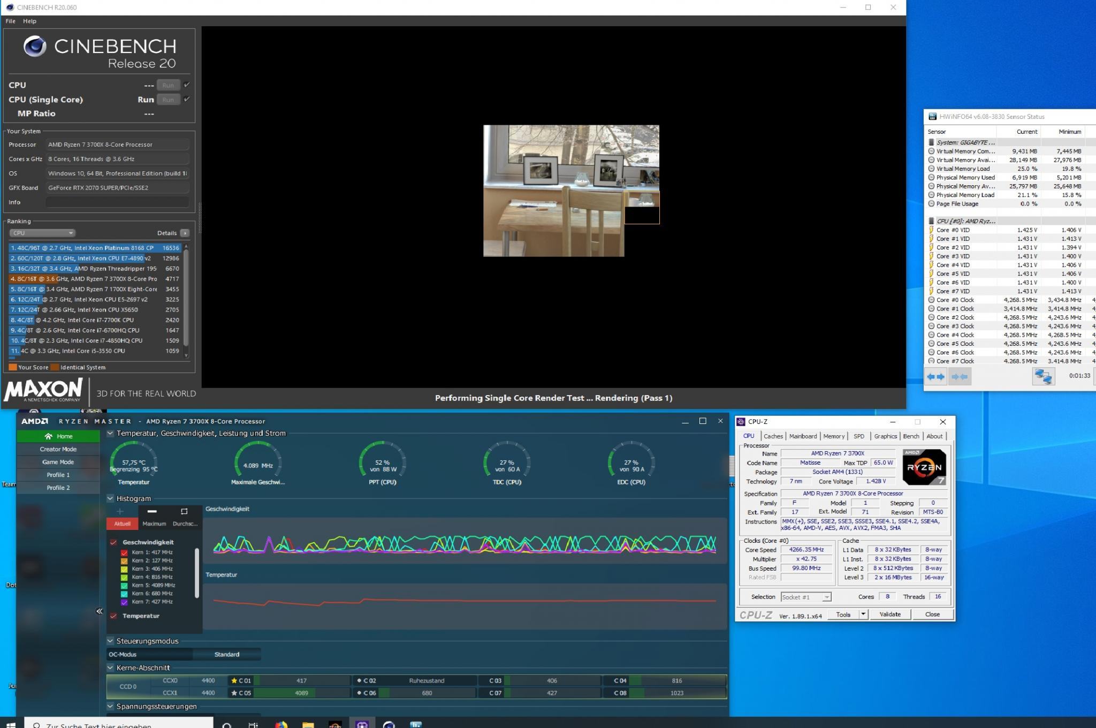Click the histogram zoom-out minus icon

pyautogui.click(x=152, y=511)
